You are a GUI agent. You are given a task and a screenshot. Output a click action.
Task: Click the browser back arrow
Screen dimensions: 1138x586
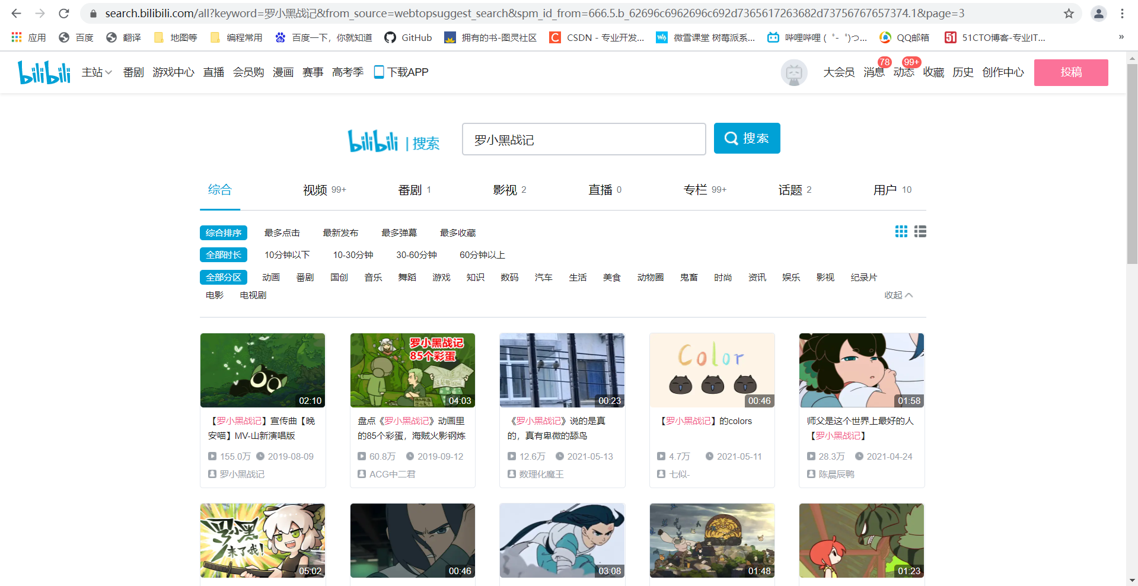coord(16,13)
